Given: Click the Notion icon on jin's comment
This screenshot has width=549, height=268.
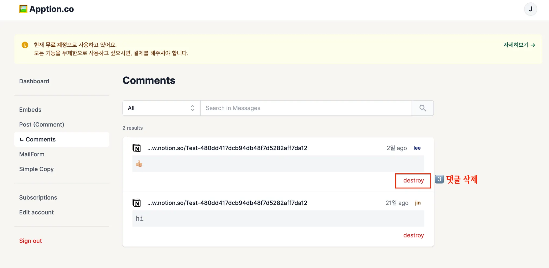Looking at the screenshot, I should click(136, 203).
